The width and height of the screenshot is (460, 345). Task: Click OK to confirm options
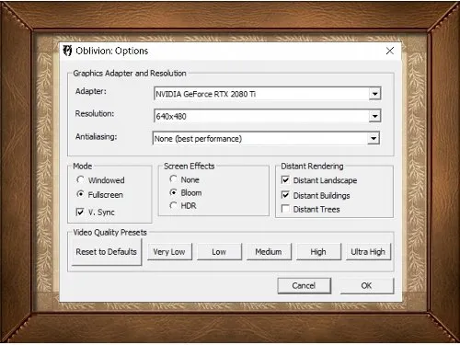(366, 286)
